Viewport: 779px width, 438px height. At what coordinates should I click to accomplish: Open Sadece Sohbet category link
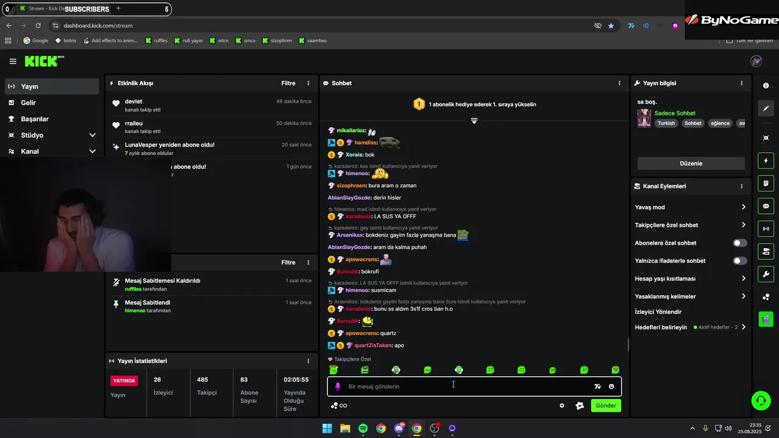click(x=675, y=113)
